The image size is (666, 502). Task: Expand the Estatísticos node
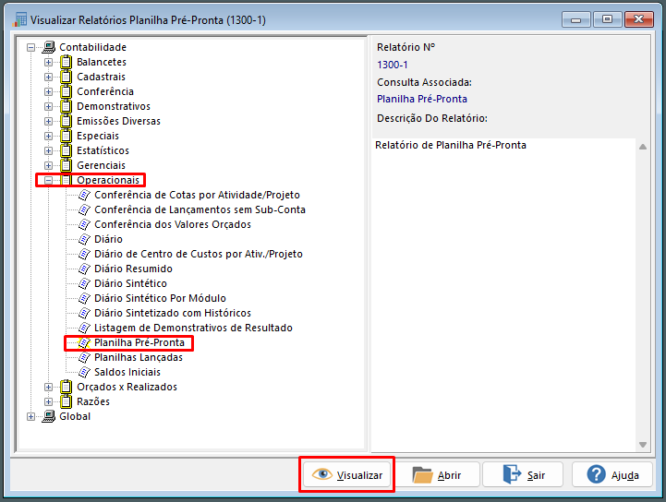pyautogui.click(x=48, y=151)
